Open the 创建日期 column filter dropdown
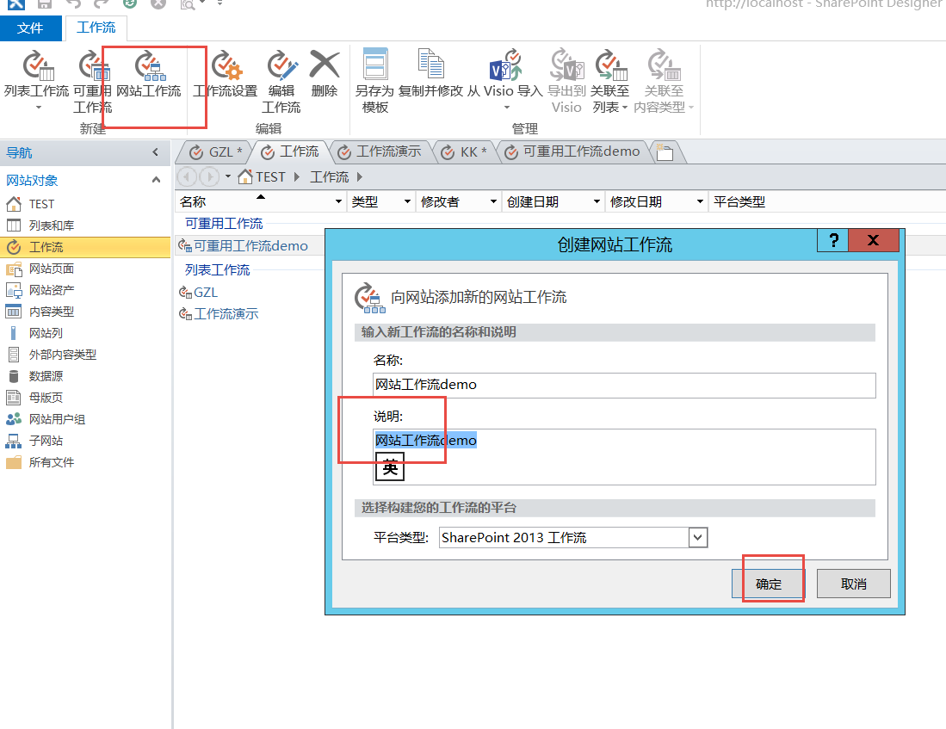This screenshot has width=946, height=729. coord(597,201)
